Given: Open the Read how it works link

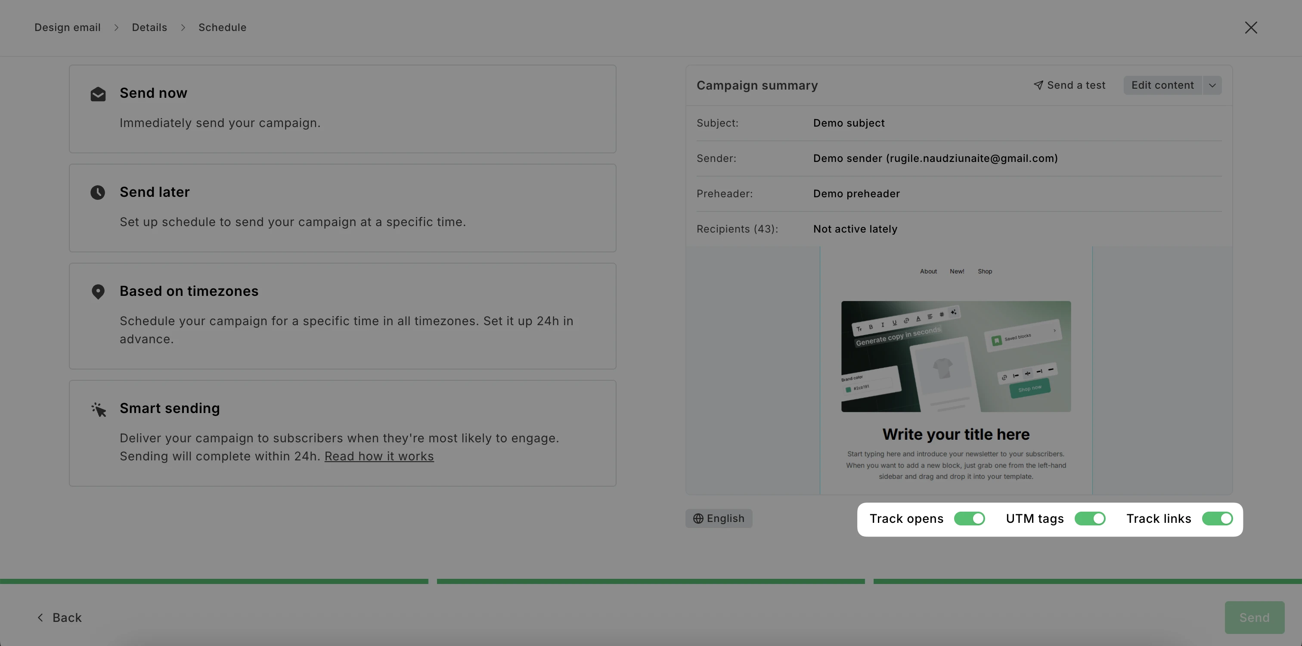Looking at the screenshot, I should click(379, 457).
